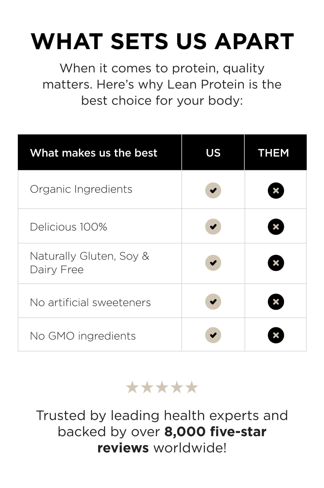Click the first rating star

(132, 387)
